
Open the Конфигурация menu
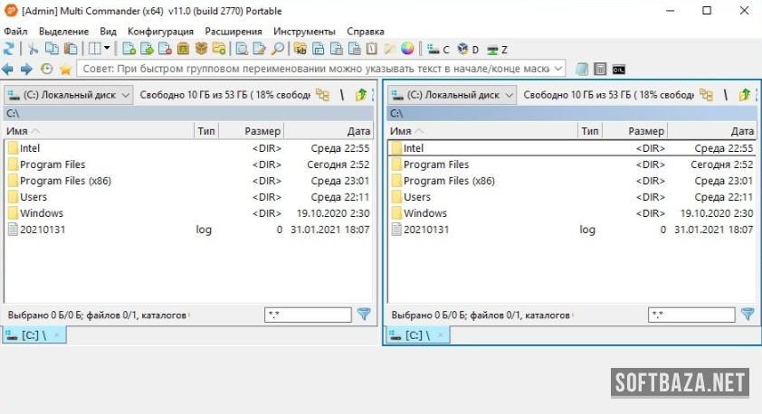[160, 31]
